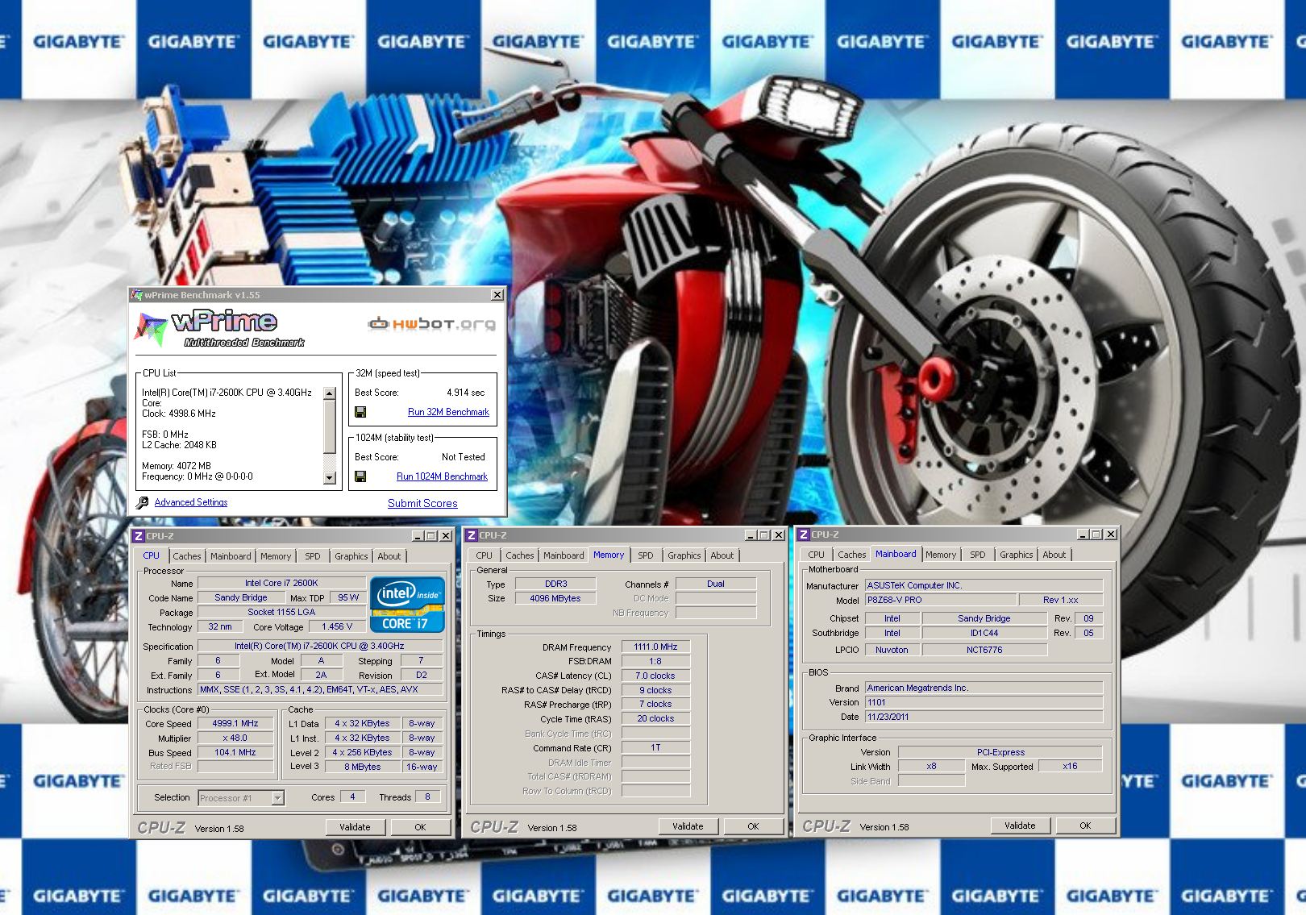This screenshot has width=1306, height=915.
Task: Click Validate in Mainboard window
Action: (1020, 826)
